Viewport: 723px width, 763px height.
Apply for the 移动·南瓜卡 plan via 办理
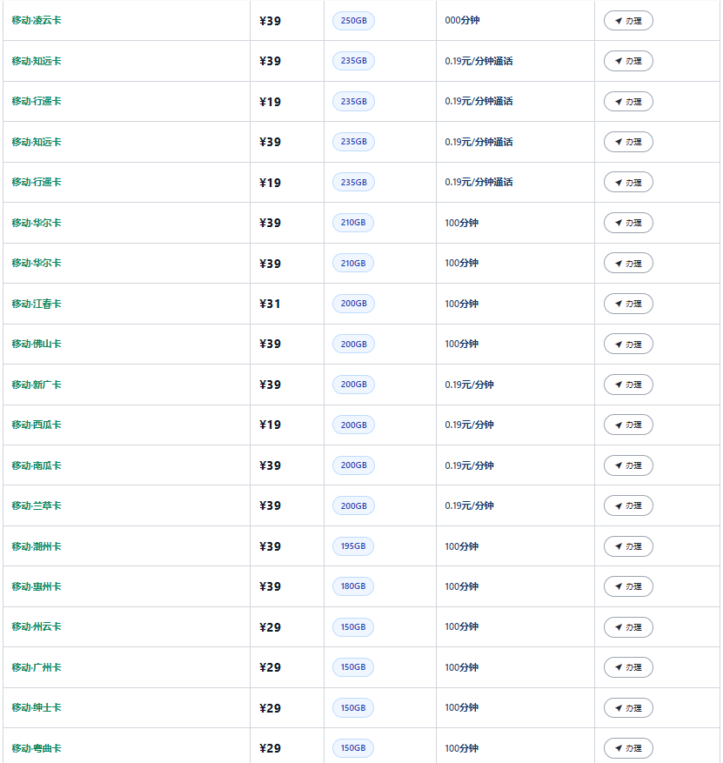[x=628, y=465]
